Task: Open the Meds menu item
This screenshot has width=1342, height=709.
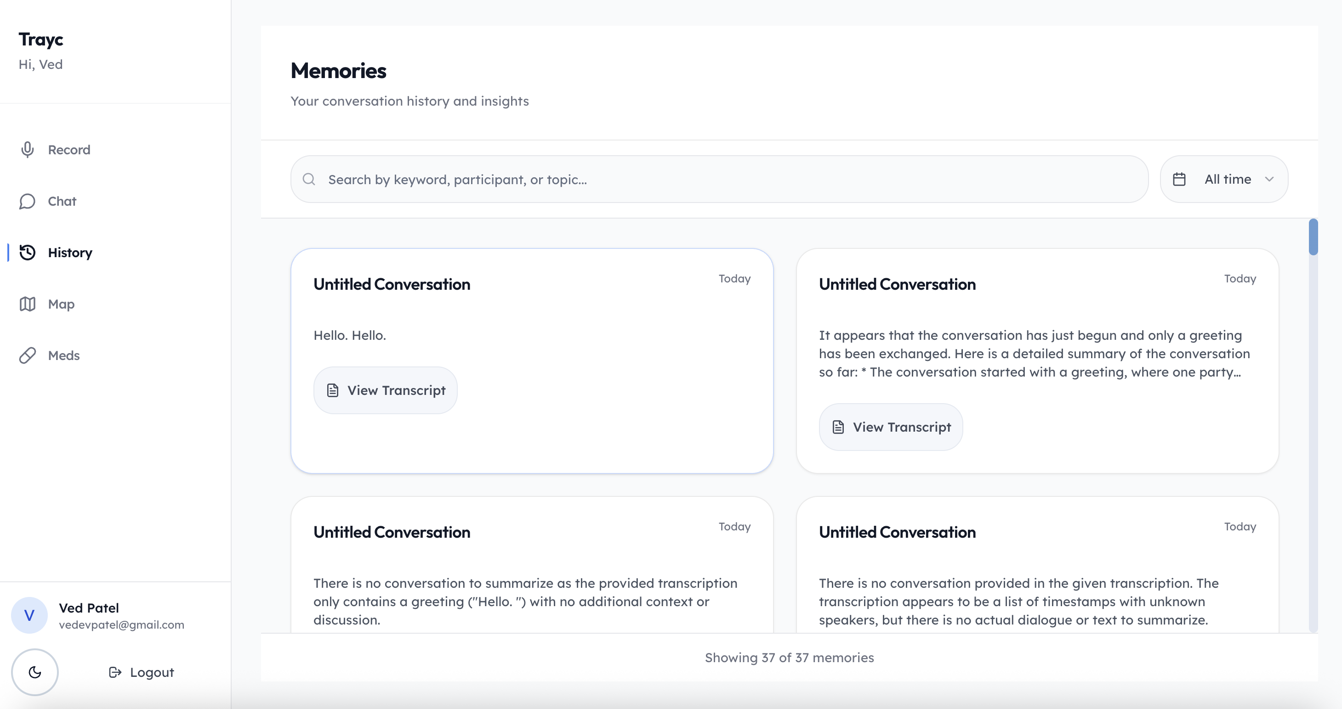Action: pos(63,355)
